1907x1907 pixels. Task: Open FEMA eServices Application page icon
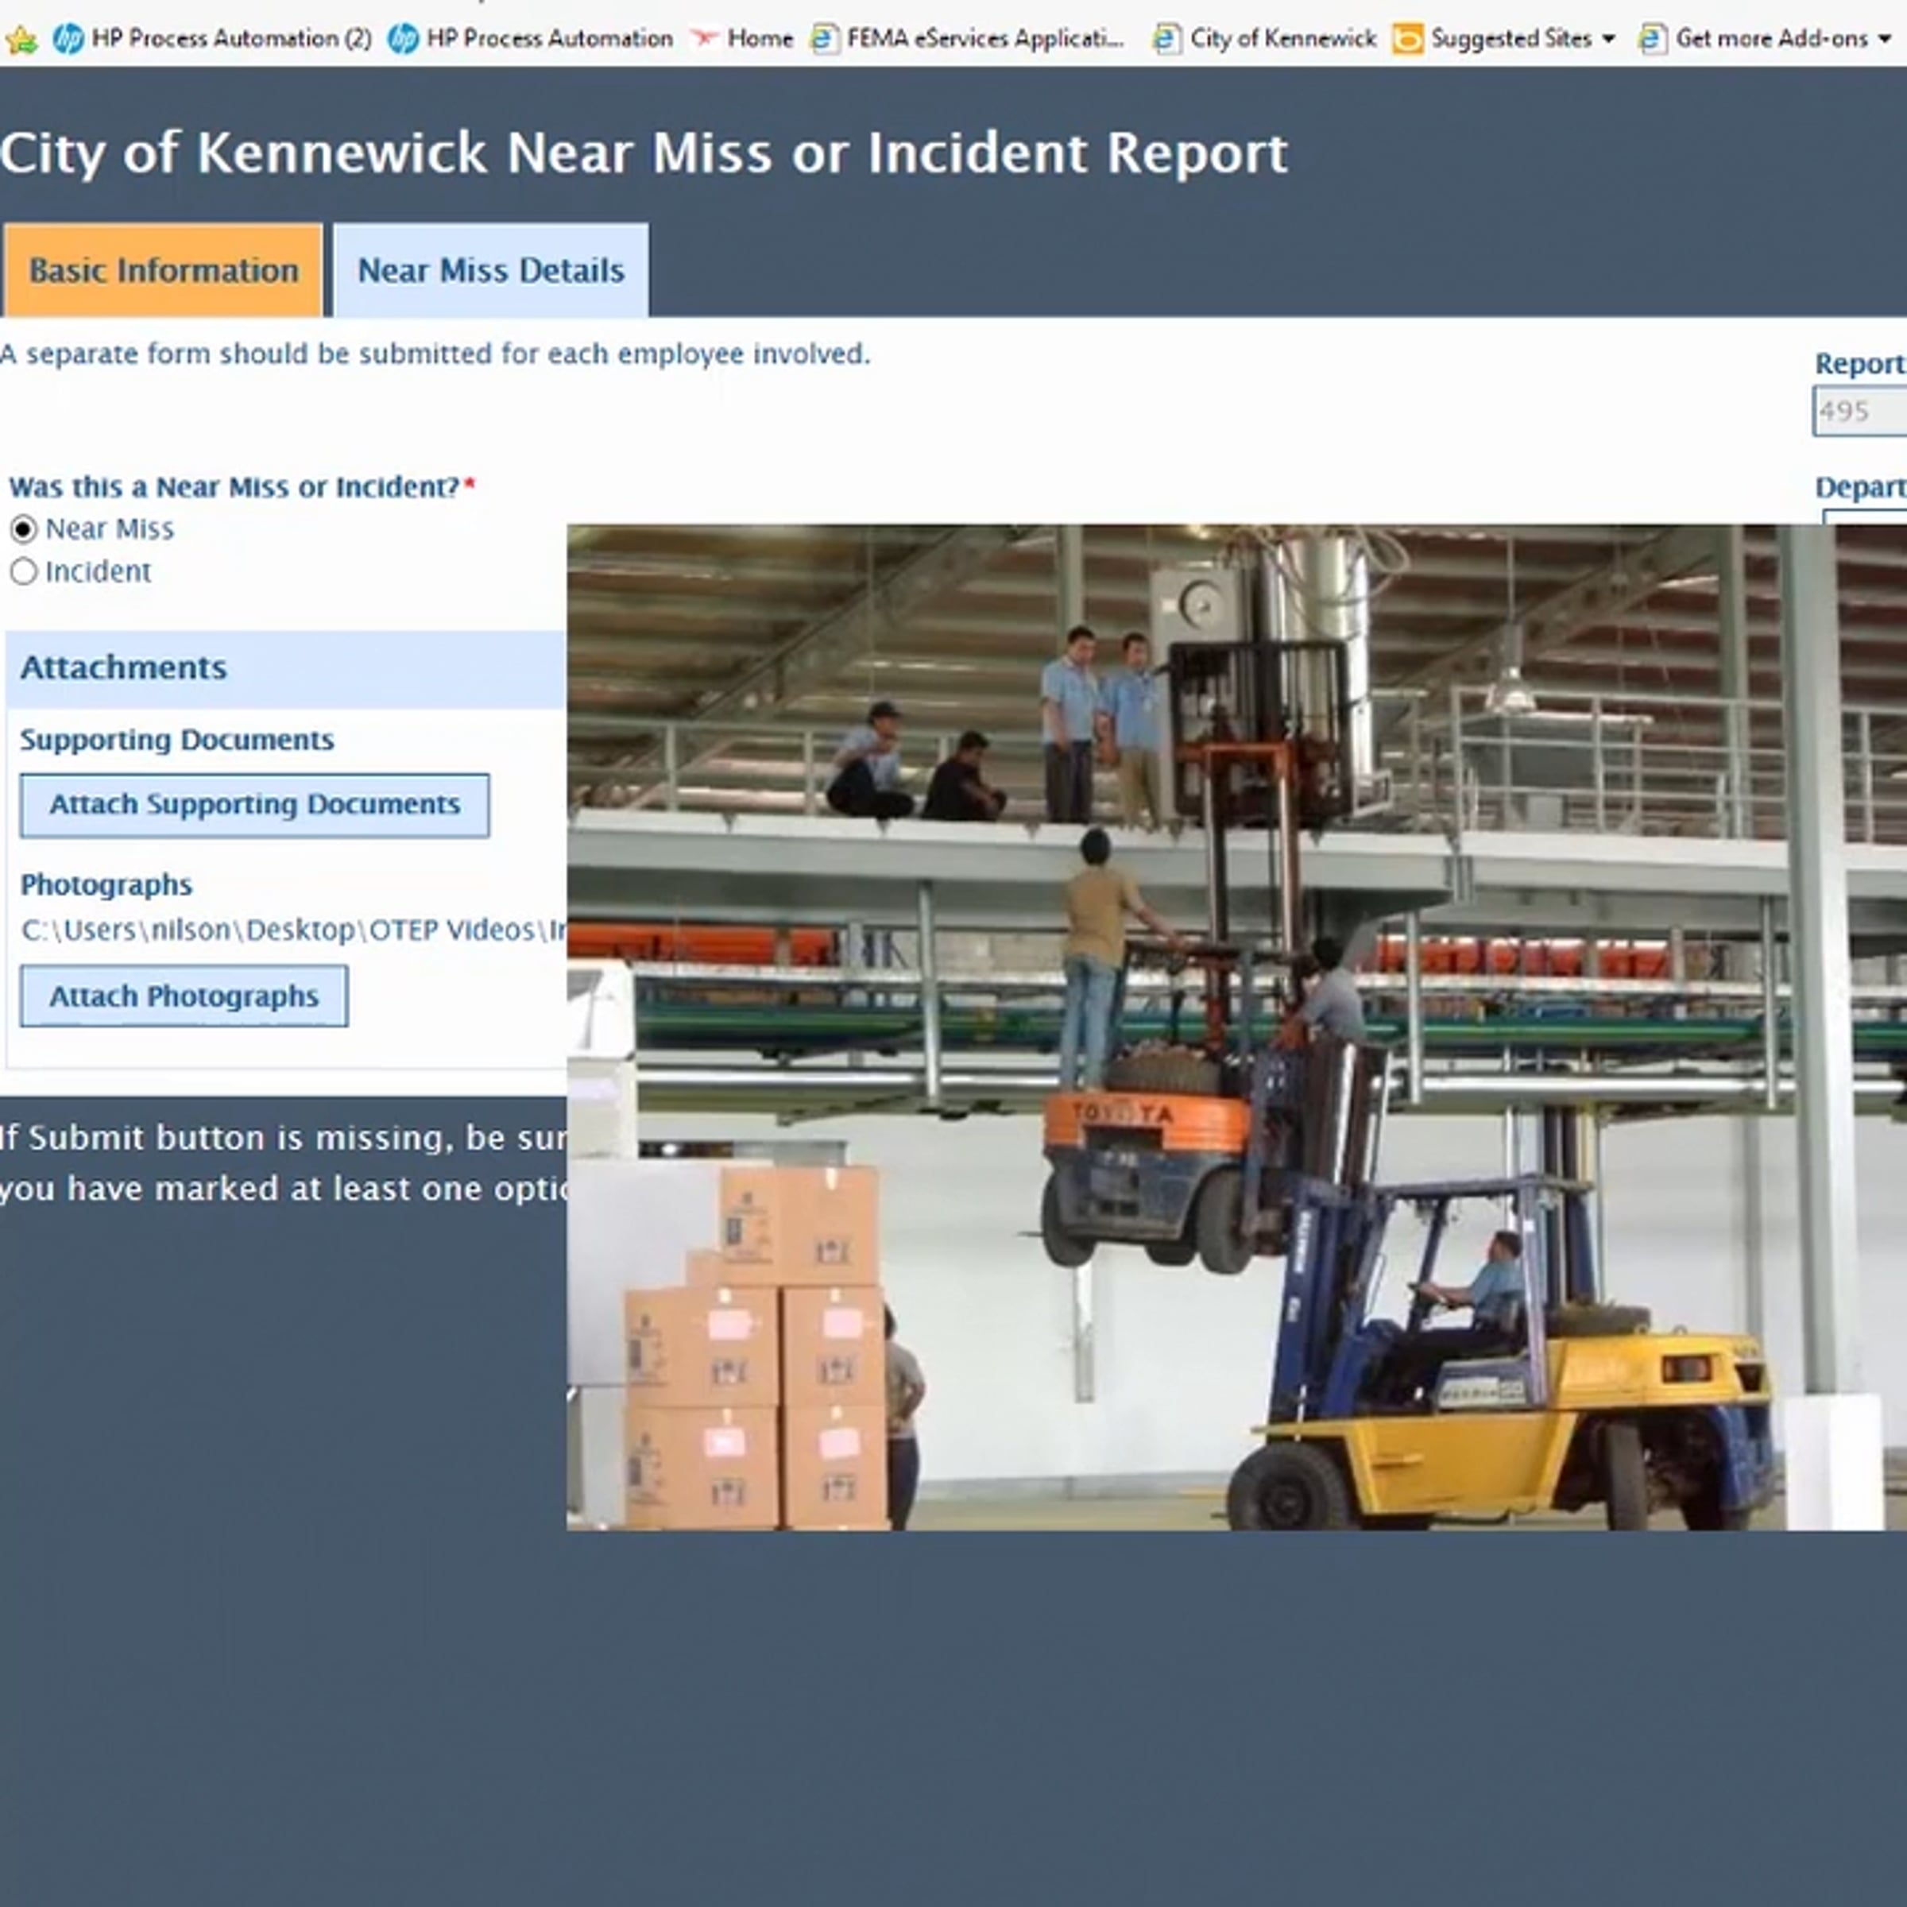pos(824,40)
